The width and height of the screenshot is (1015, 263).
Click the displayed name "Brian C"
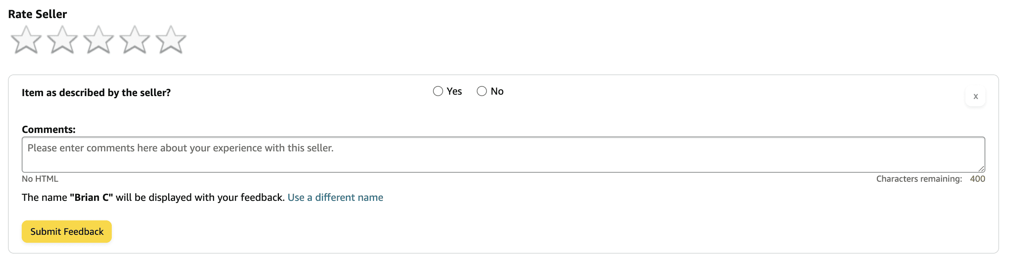pos(92,197)
